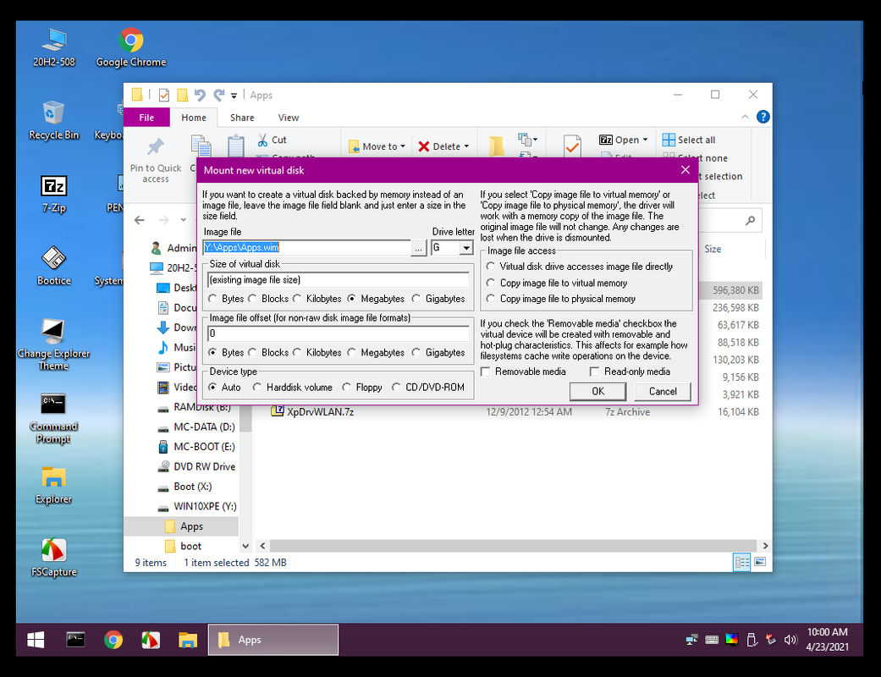Click Cancel in Mount new virtual disk
This screenshot has height=677, width=881.
663,392
